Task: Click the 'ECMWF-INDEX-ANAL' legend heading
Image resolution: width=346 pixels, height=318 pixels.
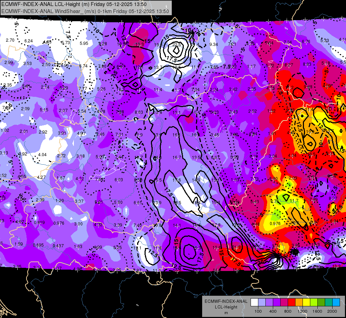Action: (x=226, y=301)
